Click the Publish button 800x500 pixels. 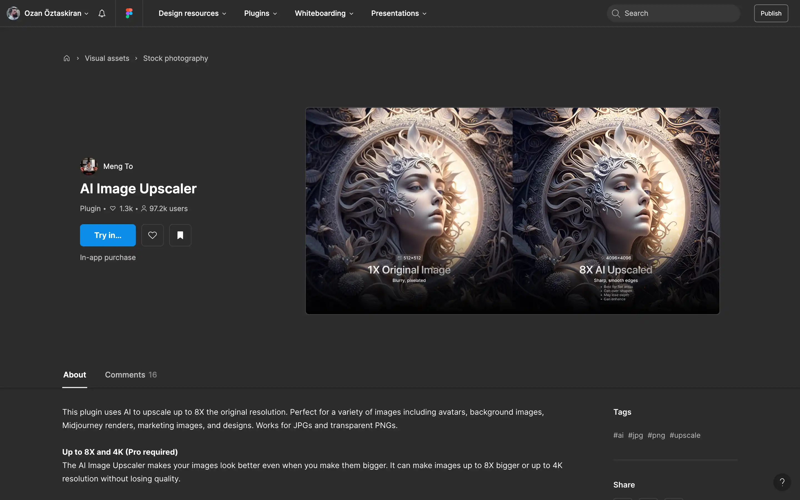pyautogui.click(x=771, y=13)
